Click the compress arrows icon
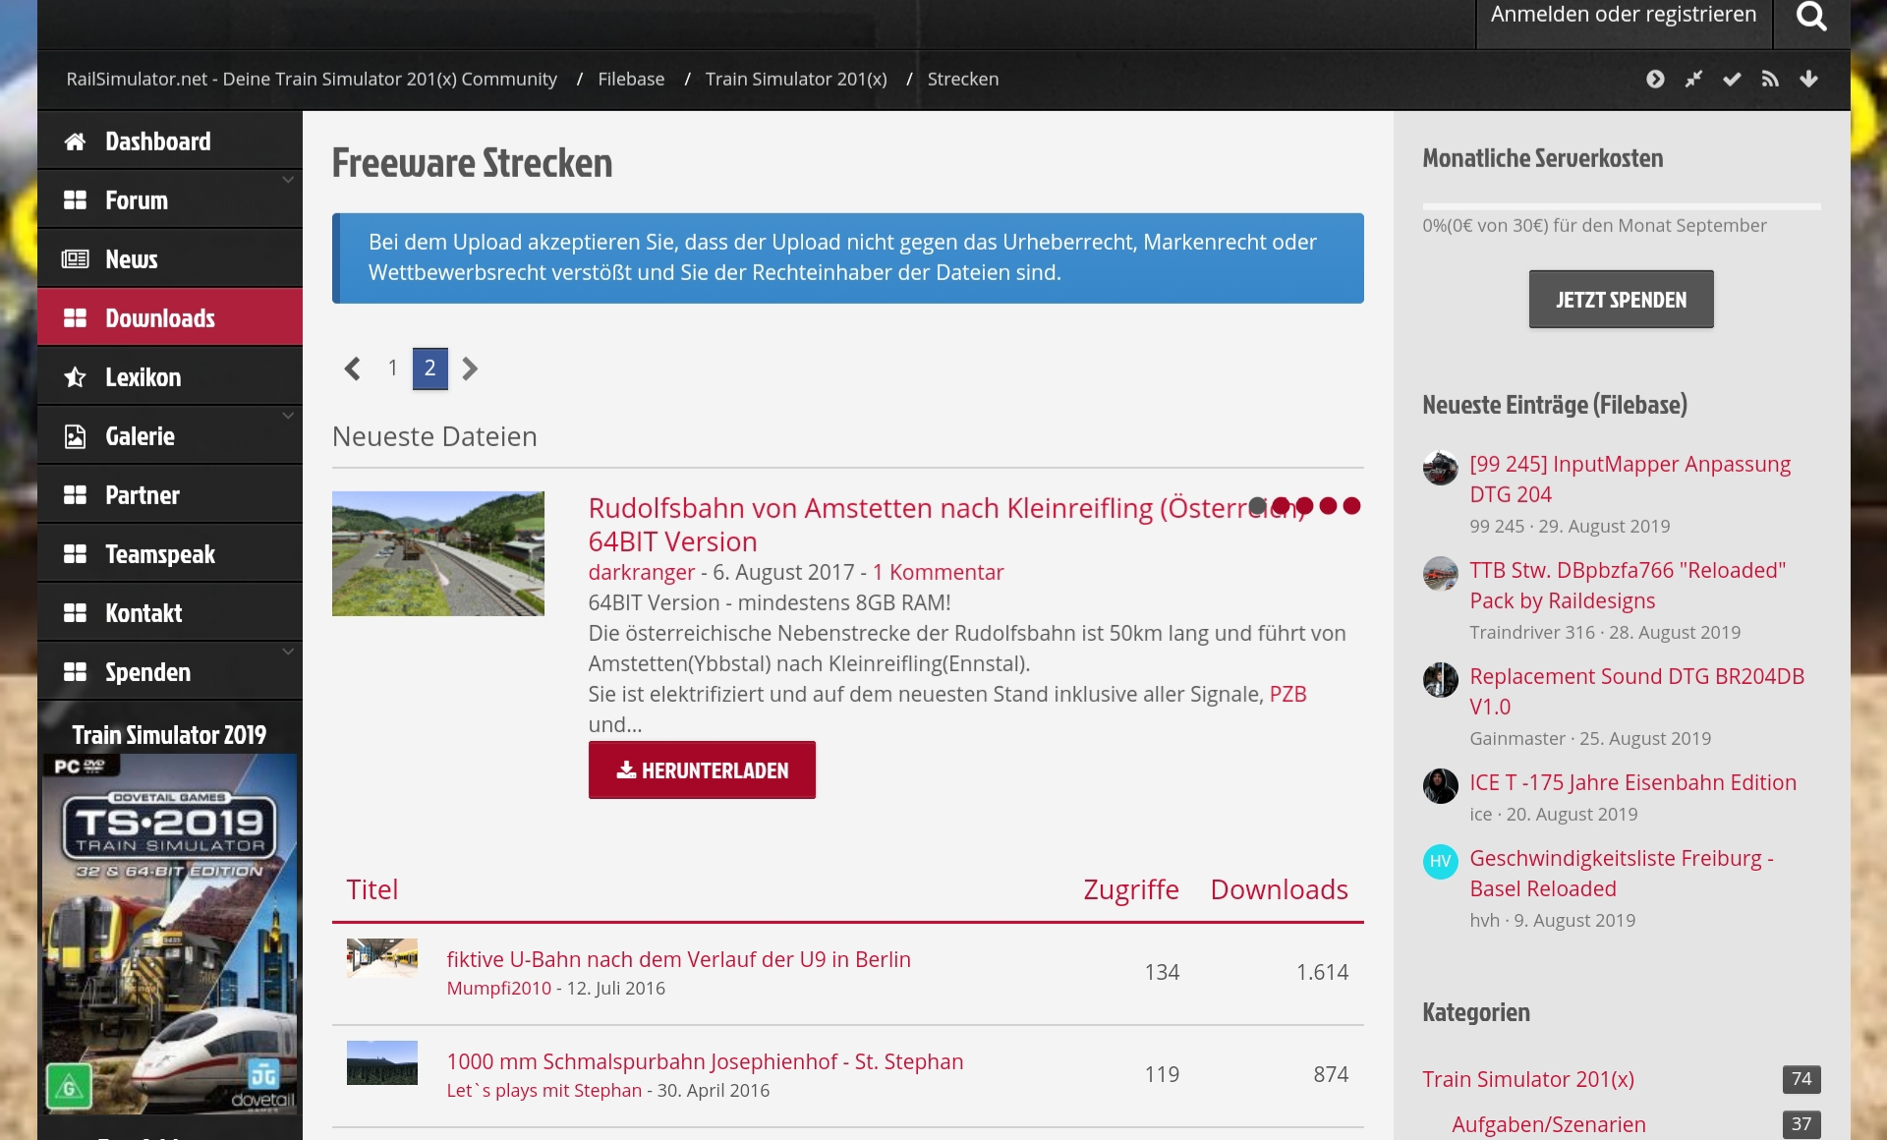 [x=1693, y=79]
